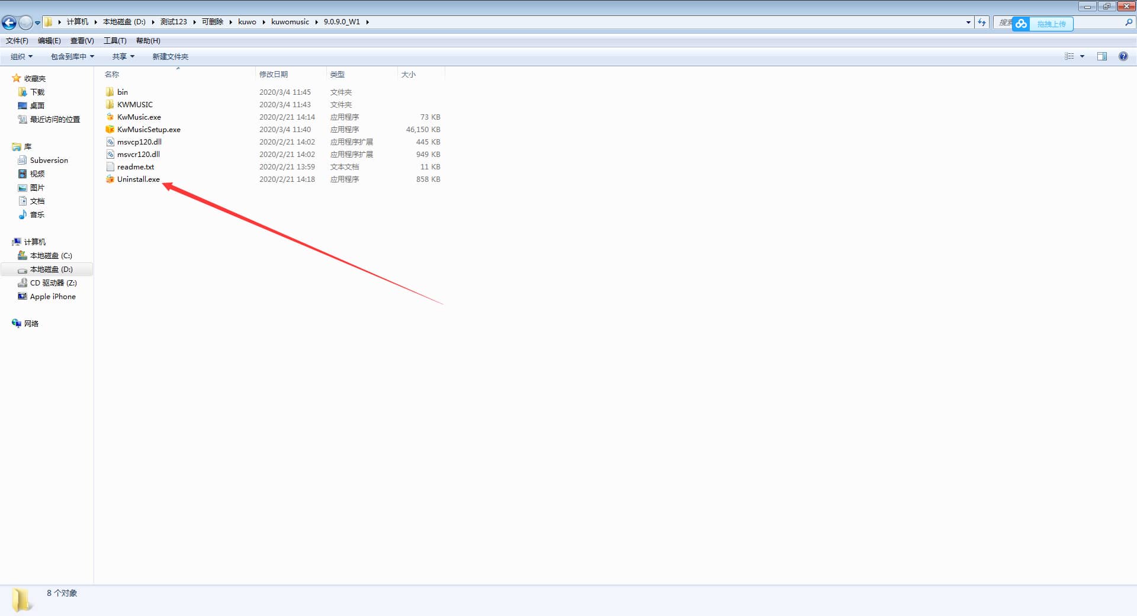Select the readme.txt file
This screenshot has height=616, width=1137.
(135, 167)
